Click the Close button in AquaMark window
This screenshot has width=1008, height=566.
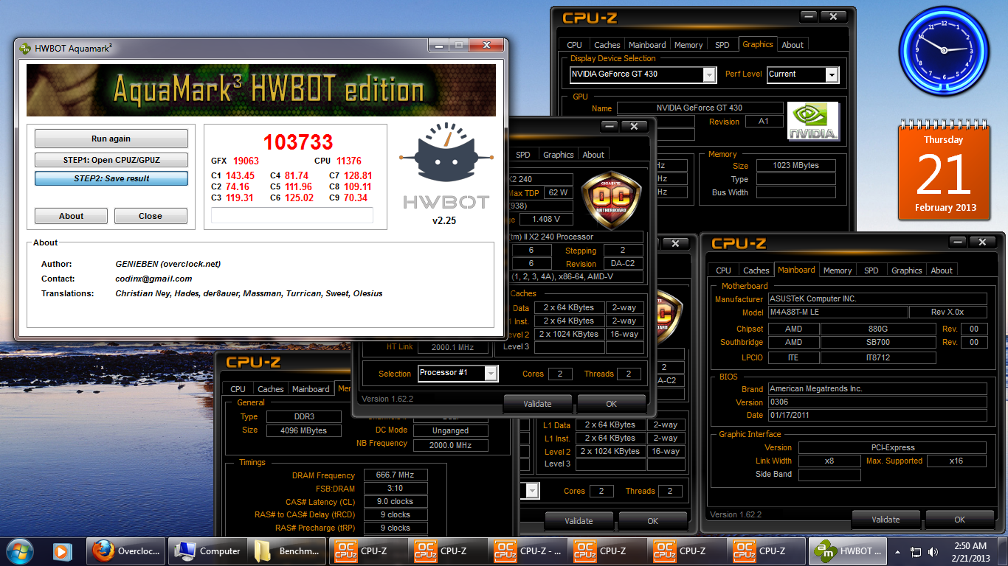[x=151, y=216]
